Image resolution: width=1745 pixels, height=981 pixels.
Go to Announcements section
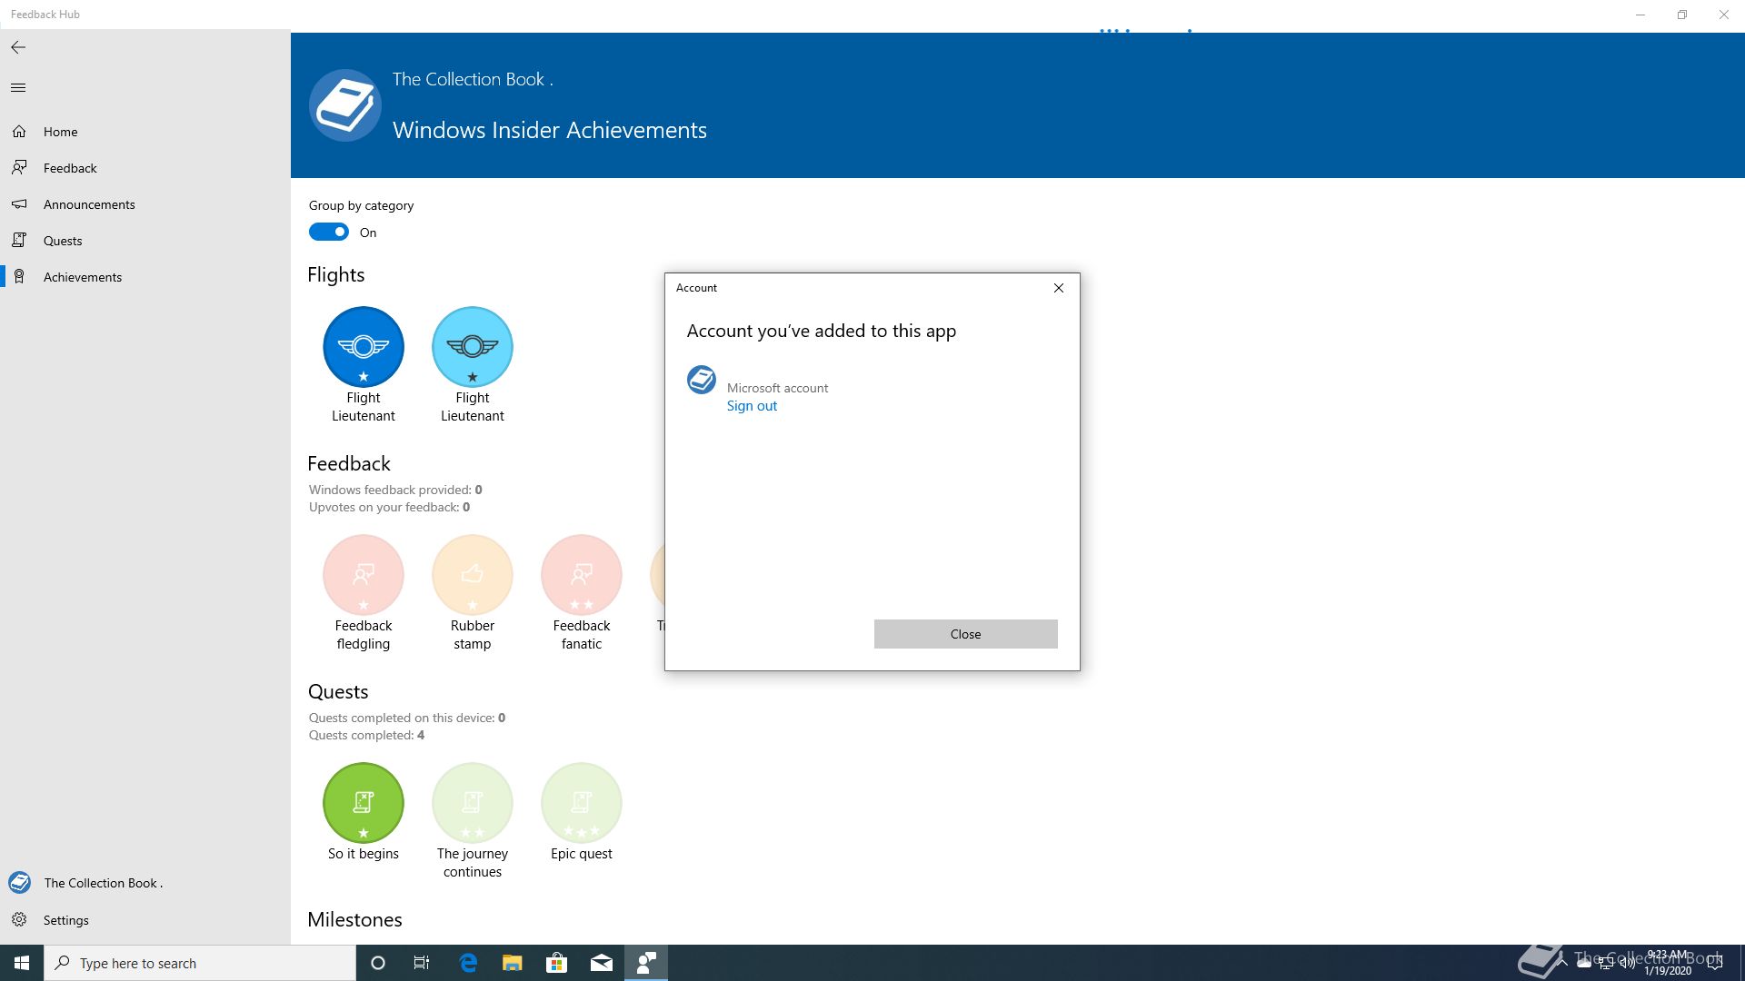pos(88,204)
